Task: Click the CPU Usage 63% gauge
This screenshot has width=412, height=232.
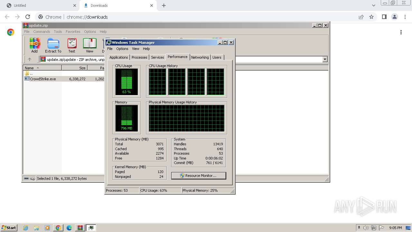Action: [x=126, y=82]
